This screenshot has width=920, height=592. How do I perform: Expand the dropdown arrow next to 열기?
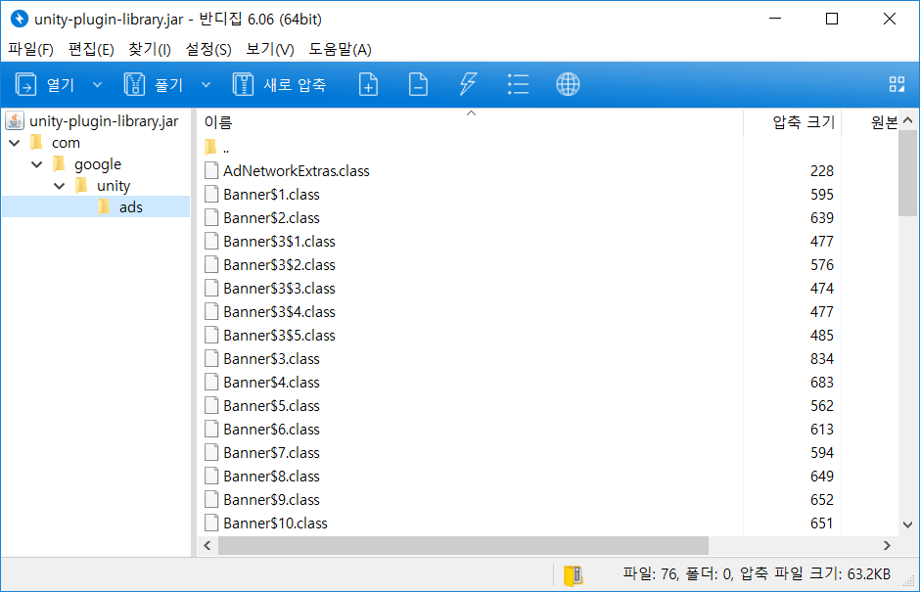click(x=98, y=84)
